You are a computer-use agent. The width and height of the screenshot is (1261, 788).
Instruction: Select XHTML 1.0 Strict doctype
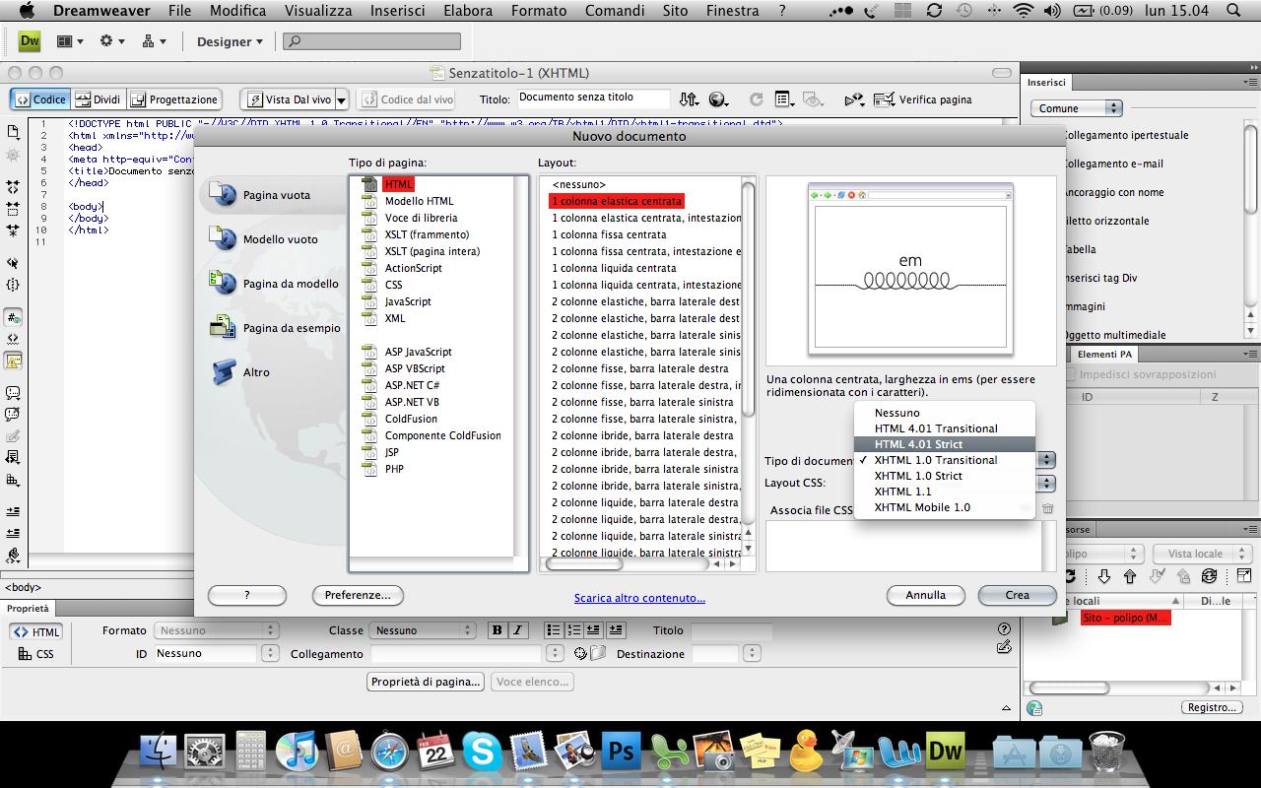click(x=945, y=476)
